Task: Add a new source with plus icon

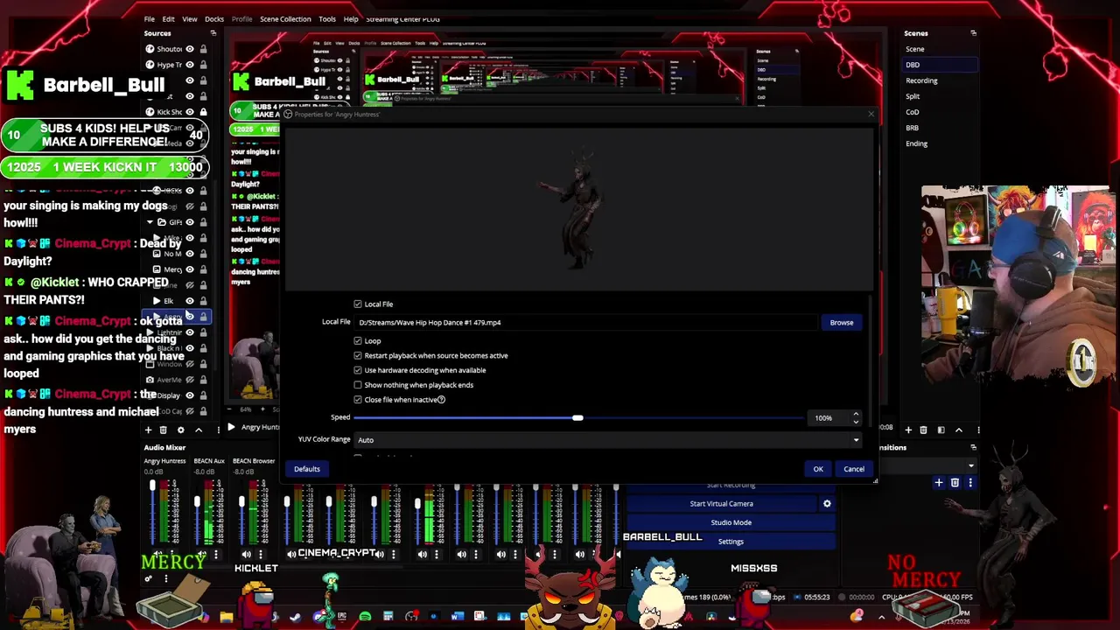Action: (x=148, y=430)
